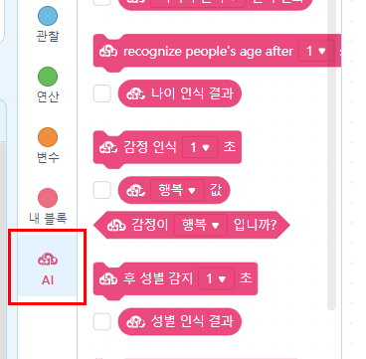Open seconds dropdown on recognize age block
This screenshot has height=359, width=366.
click(316, 52)
